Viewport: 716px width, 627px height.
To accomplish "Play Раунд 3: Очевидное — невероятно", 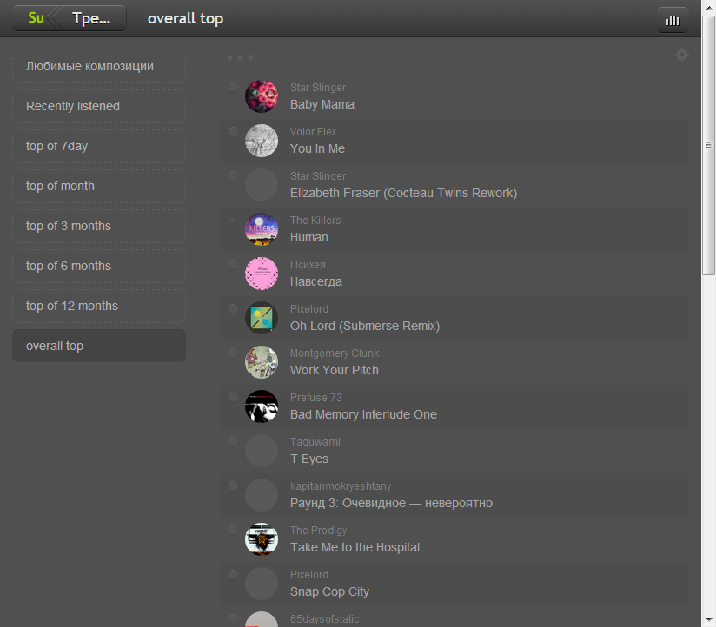I will pyautogui.click(x=391, y=503).
